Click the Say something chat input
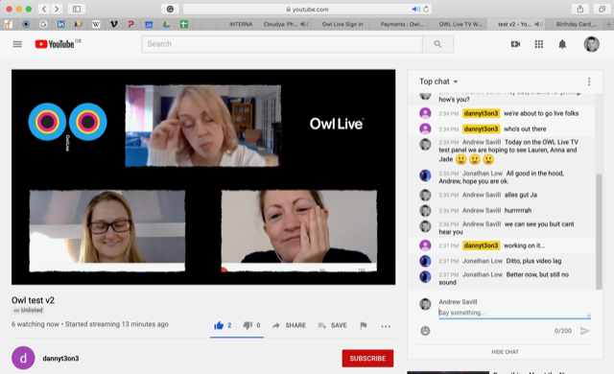This screenshot has height=374, width=614. pyautogui.click(x=514, y=313)
